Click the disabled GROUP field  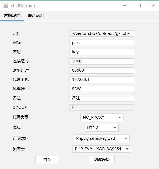(102, 107)
